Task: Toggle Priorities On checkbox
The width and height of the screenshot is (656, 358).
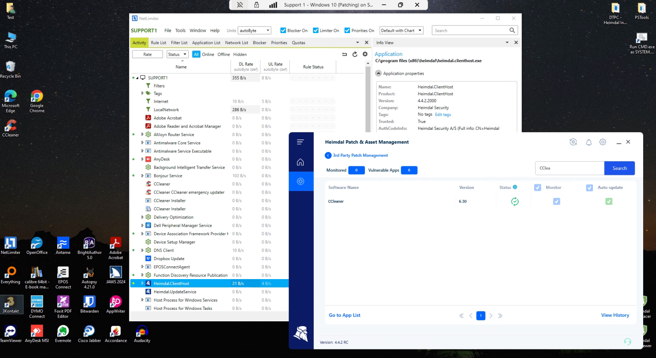Action: coord(347,30)
